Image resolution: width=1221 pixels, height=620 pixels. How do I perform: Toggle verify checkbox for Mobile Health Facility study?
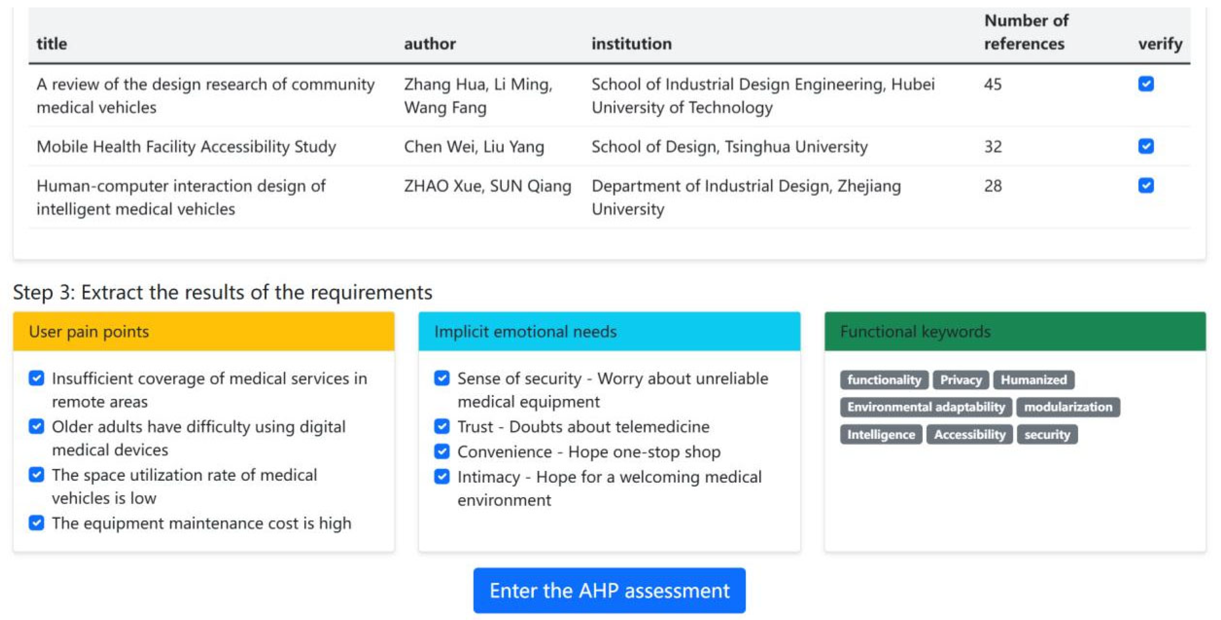coord(1146,146)
